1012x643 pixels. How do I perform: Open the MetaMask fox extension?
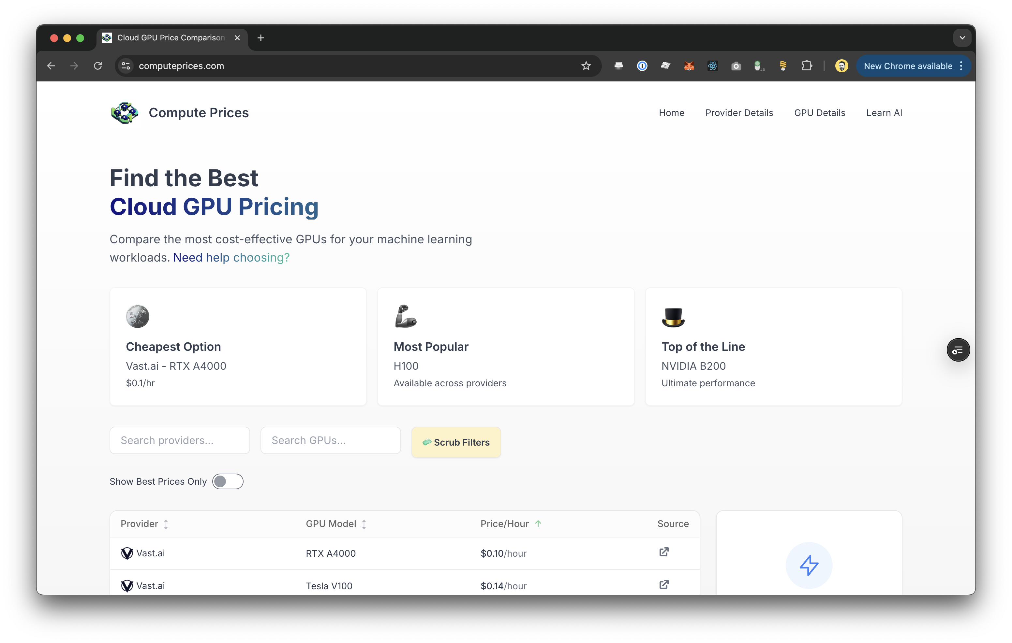(689, 66)
